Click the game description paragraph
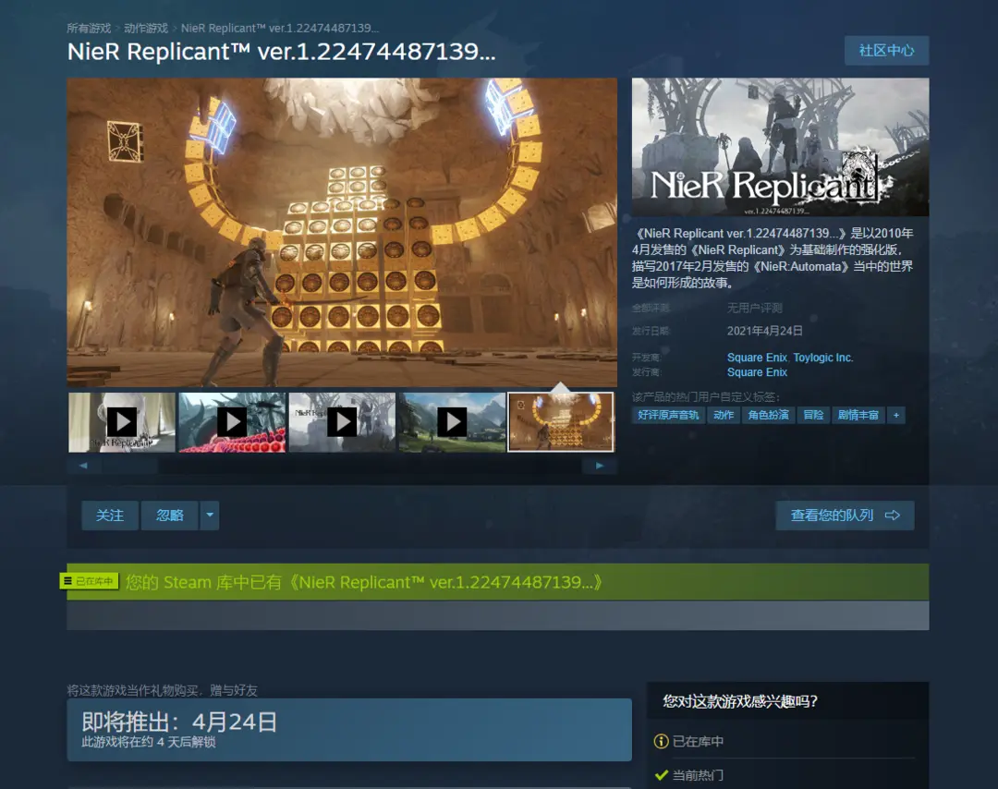 pyautogui.click(x=773, y=258)
